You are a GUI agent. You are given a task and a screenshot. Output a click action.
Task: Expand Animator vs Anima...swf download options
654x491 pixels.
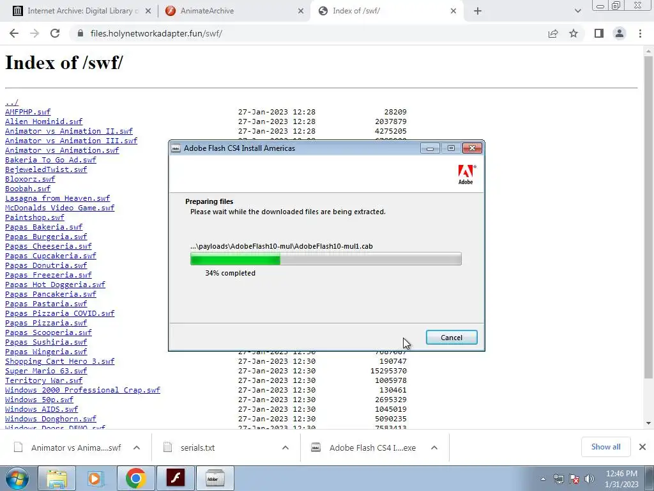(137, 448)
